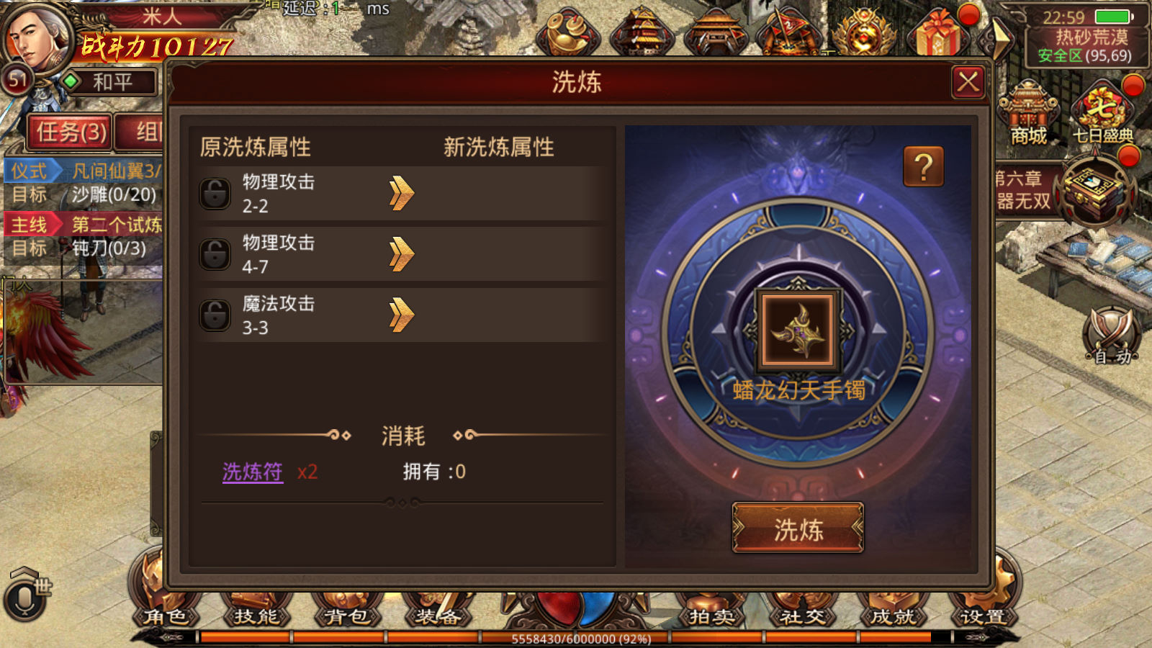
Task: Open the 洗炼符 item link
Action: coord(252,472)
